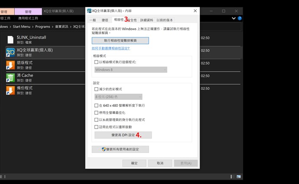Click the XQ icon in dialog title bar
The height and width of the screenshot is (184, 299).
click(89, 11)
